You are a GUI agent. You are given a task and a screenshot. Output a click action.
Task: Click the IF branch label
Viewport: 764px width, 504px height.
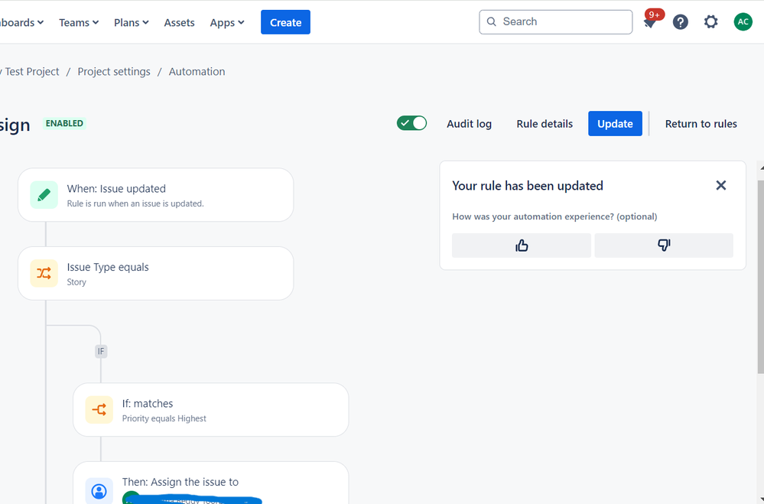point(101,351)
